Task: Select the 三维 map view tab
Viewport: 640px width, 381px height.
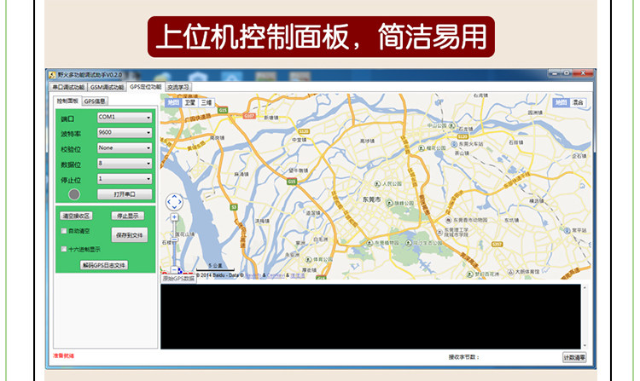Action: tap(207, 102)
